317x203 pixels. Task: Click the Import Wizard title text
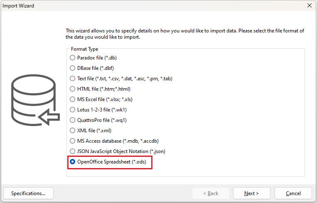click(x=18, y=6)
